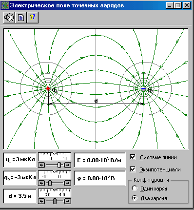This screenshot has height=210, width=194.
Task: Click the blue negative charge q2
Action: (x=143, y=89)
